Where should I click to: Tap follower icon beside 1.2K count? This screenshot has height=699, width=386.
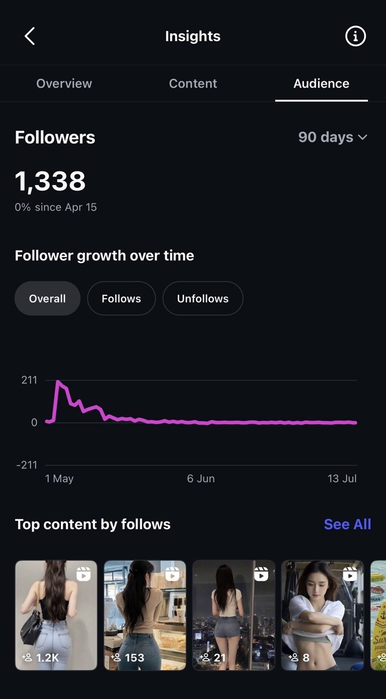point(27,657)
